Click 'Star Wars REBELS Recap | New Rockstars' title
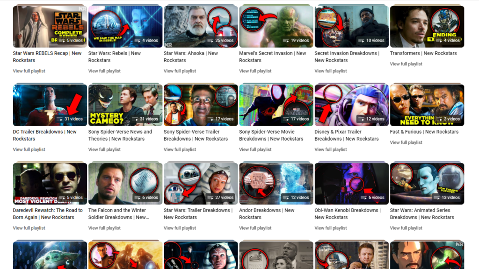The image size is (479, 269). coord(47,57)
